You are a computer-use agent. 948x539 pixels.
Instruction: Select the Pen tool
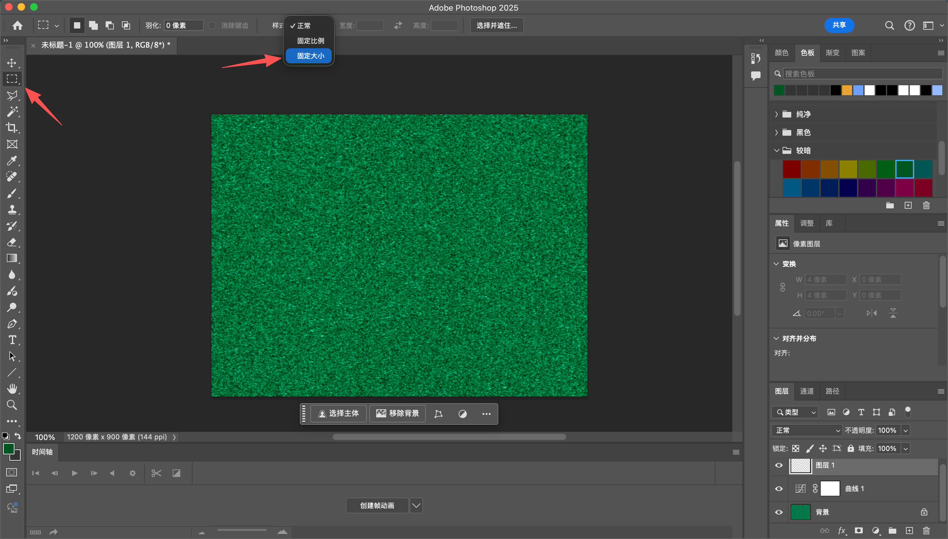12,323
